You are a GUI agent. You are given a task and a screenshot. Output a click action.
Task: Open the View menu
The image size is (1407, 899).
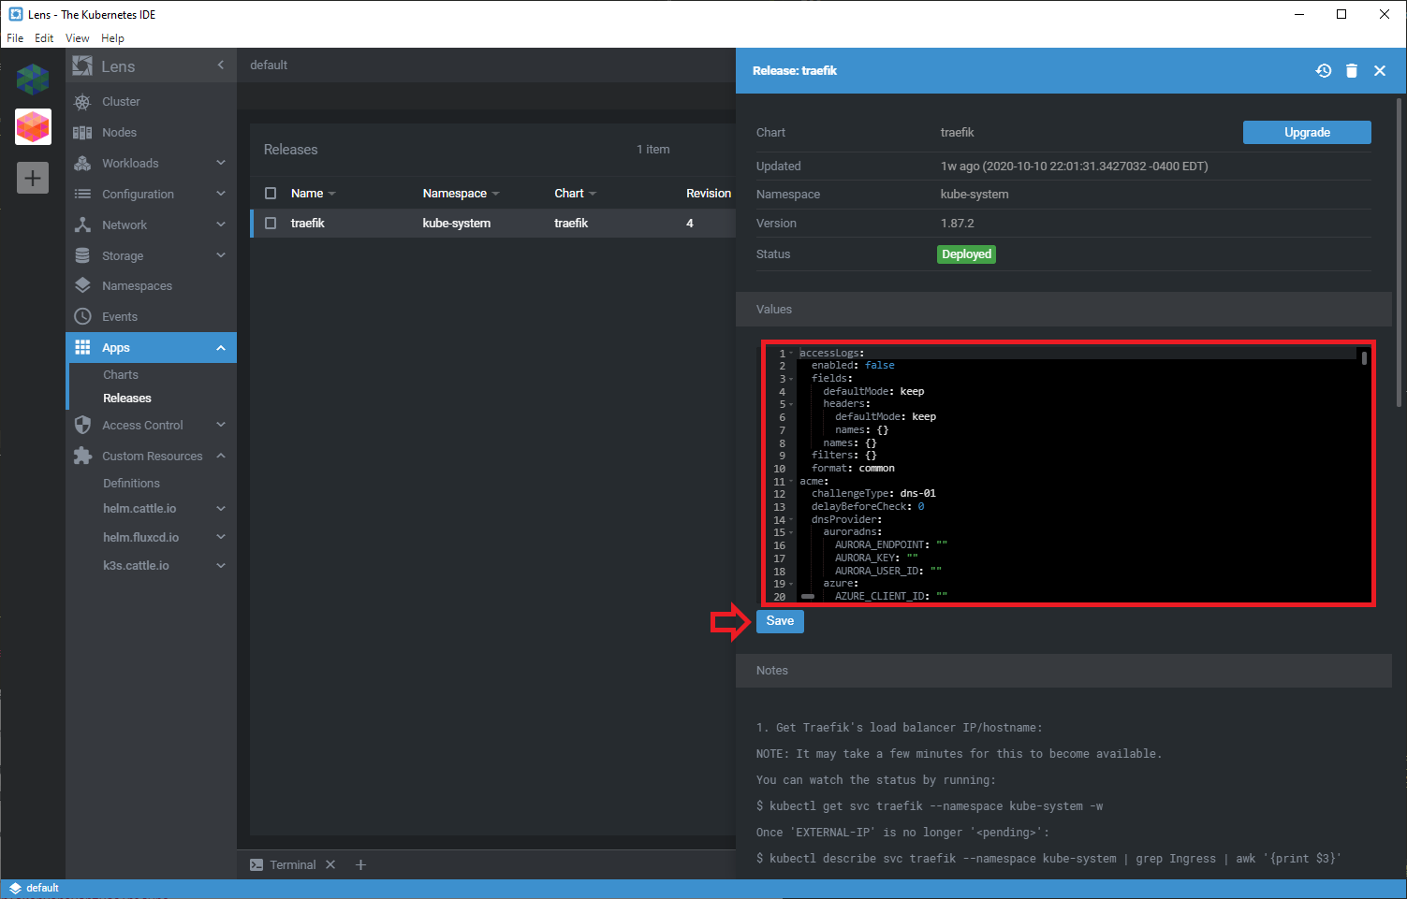click(77, 38)
